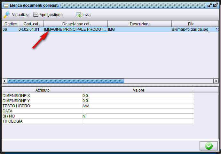Select IMMAGINE PRINCIPALE PRODOT... cell
Image resolution: width=221 pixels, height=154 pixels.
pos(76,29)
